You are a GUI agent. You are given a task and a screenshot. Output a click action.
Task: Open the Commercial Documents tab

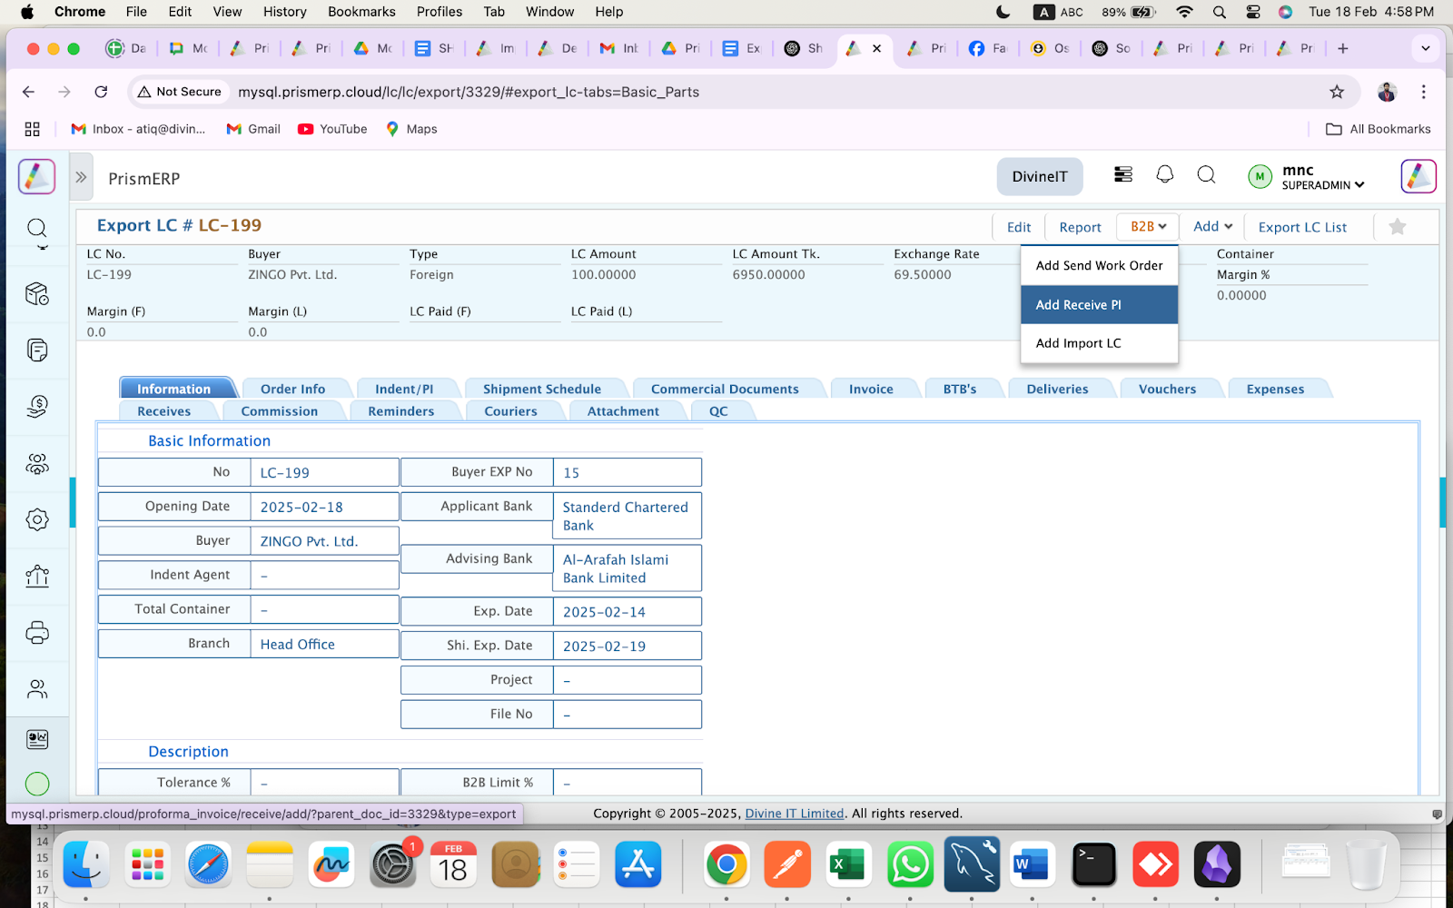point(725,389)
